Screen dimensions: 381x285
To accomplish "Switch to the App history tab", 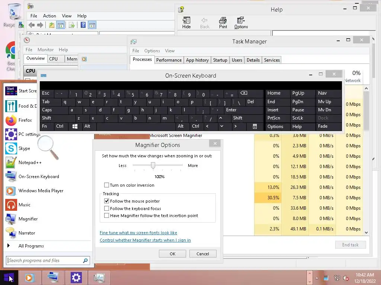I will [197, 60].
